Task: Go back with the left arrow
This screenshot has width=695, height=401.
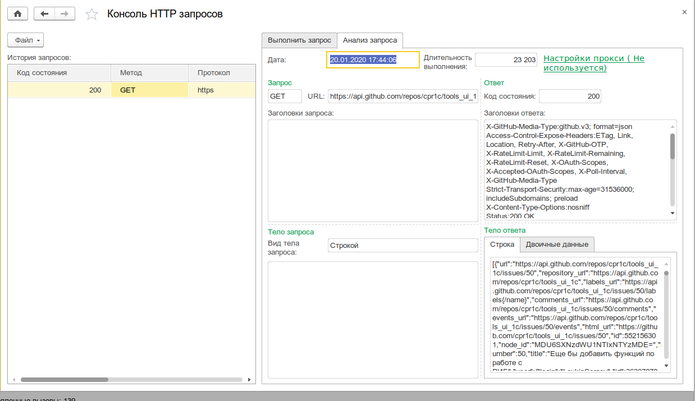Action: [44, 13]
